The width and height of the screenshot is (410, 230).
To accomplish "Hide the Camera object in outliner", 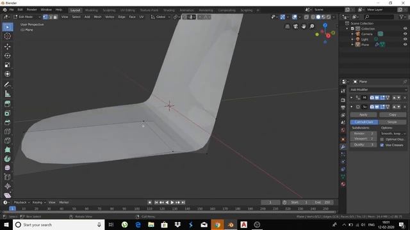I will pos(405,34).
